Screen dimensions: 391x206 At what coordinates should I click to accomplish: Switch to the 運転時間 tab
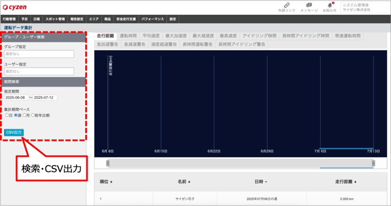coord(128,36)
